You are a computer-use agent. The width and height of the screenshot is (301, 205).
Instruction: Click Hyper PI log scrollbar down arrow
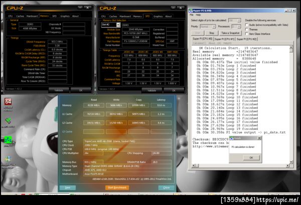(291, 162)
